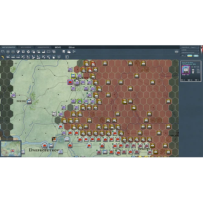Select the yellow-outlined unit counter at Kharkov

(73, 76)
